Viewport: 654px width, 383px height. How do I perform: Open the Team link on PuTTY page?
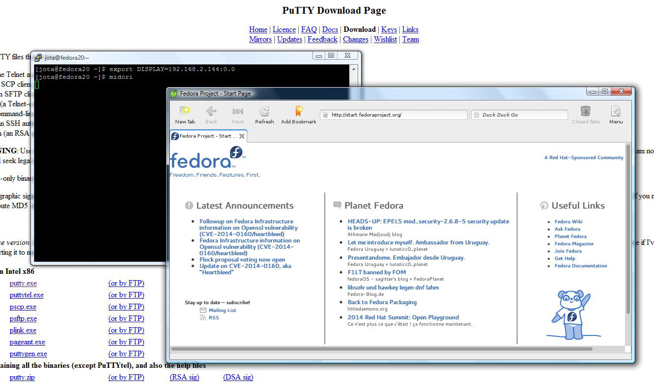(411, 39)
